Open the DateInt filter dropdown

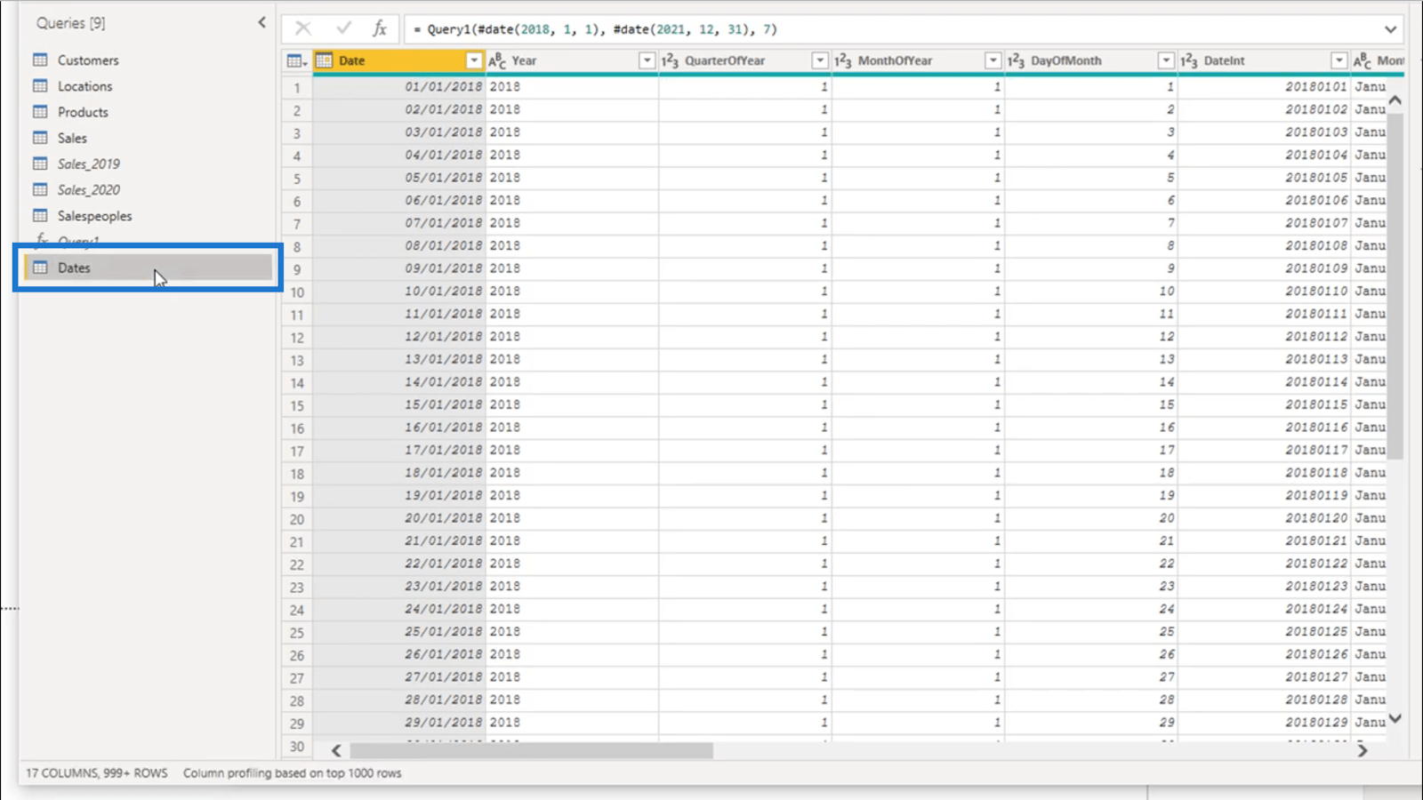click(x=1339, y=60)
